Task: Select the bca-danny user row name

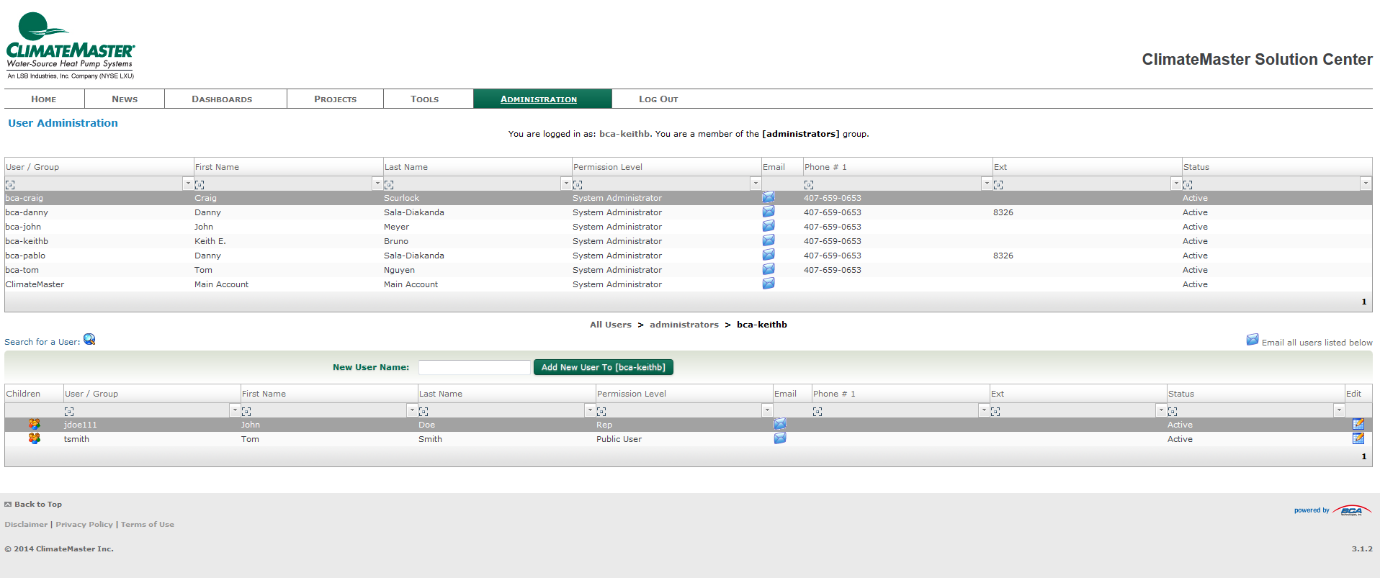Action: [x=27, y=212]
